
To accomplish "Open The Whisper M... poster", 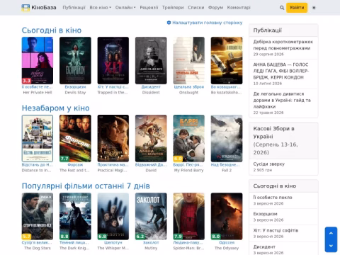I will [113, 216].
